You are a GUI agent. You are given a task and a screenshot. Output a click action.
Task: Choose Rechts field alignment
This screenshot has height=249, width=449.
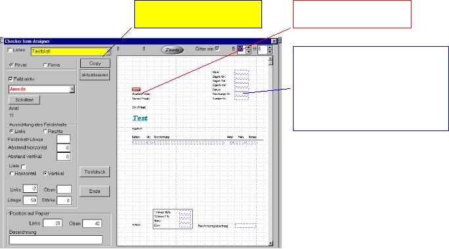[45, 131]
